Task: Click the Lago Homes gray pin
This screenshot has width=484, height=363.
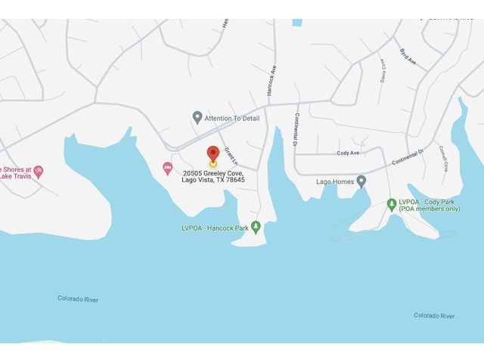Action: click(x=361, y=181)
